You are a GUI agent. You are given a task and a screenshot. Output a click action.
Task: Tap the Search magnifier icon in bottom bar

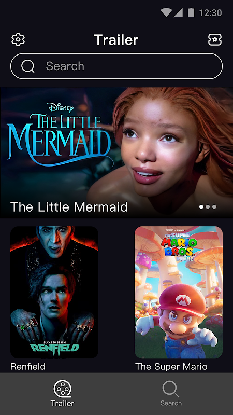click(171, 389)
